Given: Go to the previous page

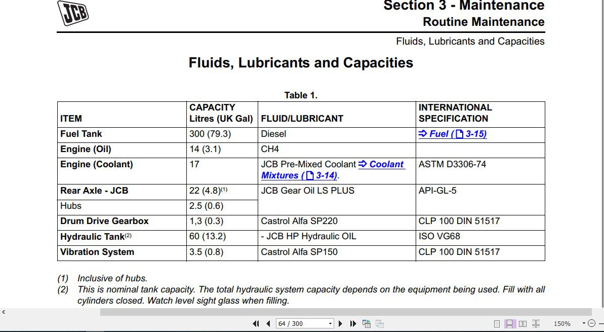Looking at the screenshot, I should coord(268,324).
